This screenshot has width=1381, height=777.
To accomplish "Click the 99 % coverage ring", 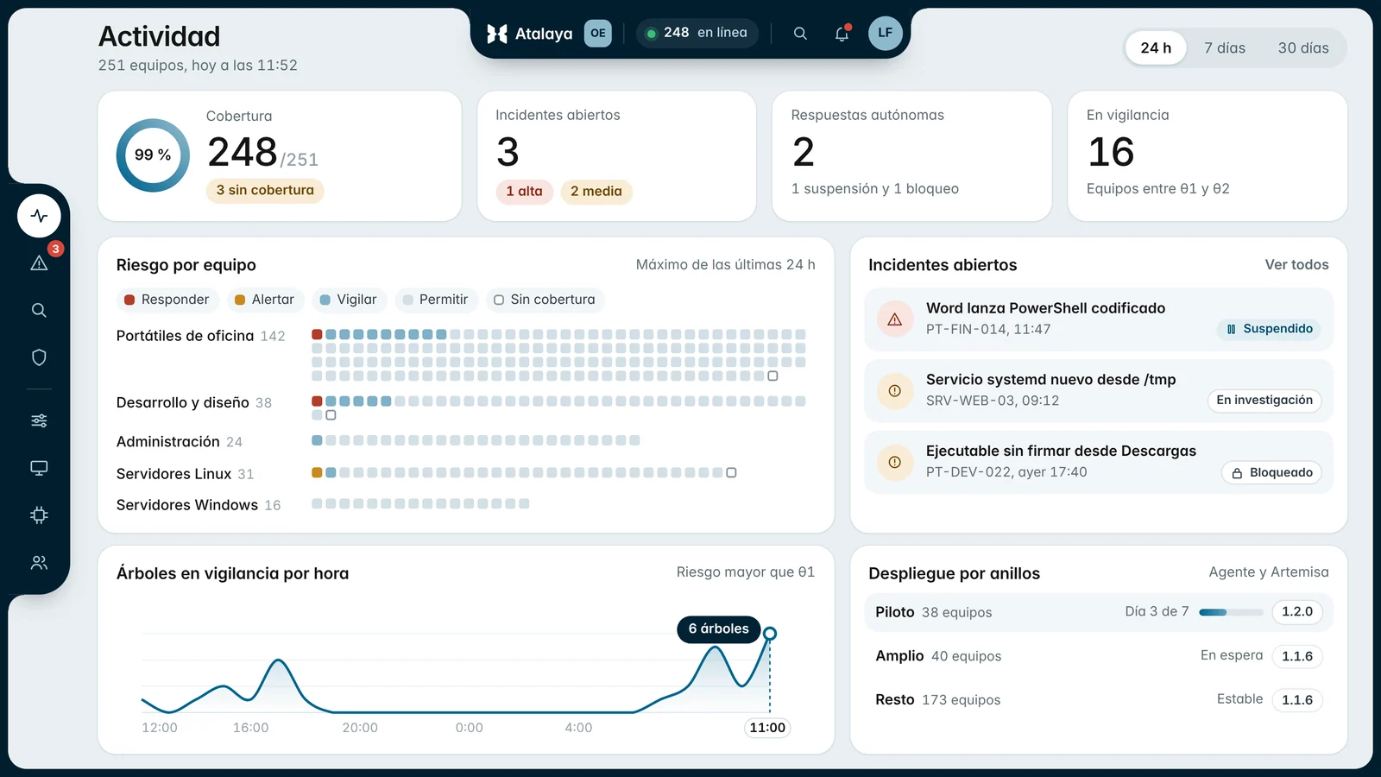I will 153,155.
